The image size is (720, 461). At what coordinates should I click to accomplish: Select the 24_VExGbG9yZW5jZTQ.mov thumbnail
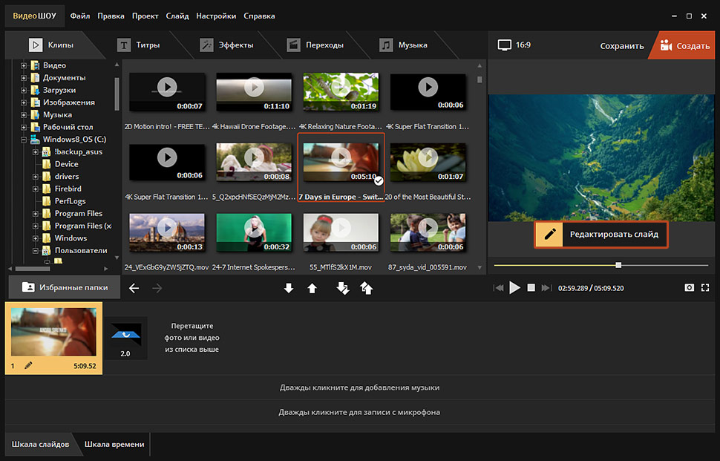click(167, 233)
